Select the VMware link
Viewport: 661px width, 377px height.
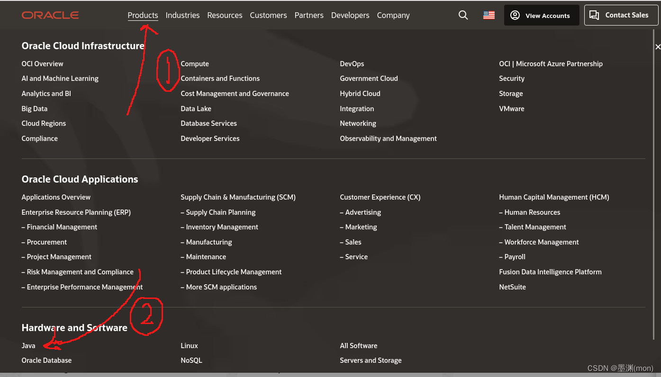point(512,109)
